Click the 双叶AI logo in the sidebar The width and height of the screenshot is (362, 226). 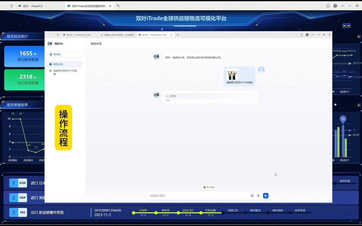(50, 43)
